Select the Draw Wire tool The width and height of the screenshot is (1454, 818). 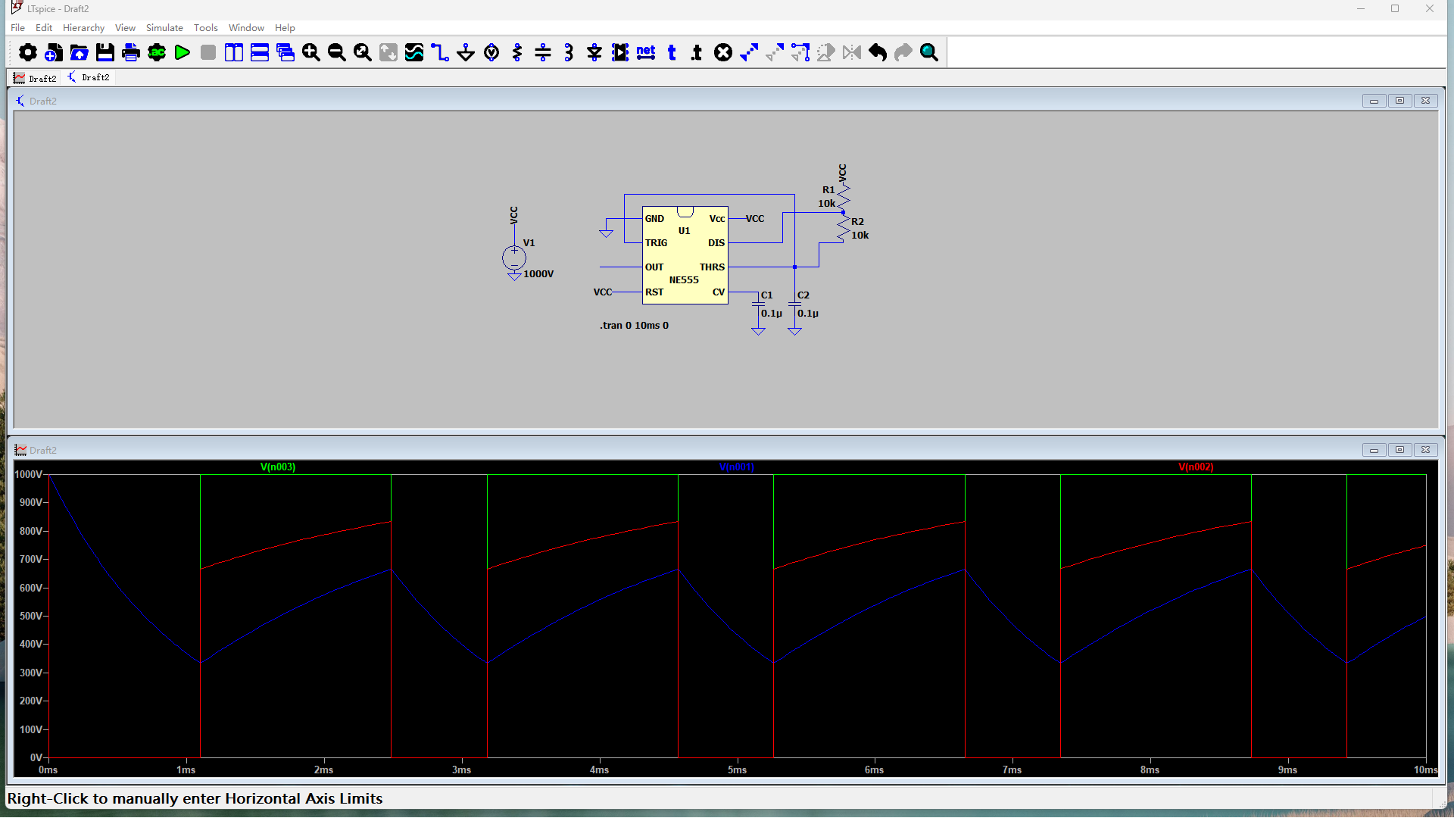(440, 52)
